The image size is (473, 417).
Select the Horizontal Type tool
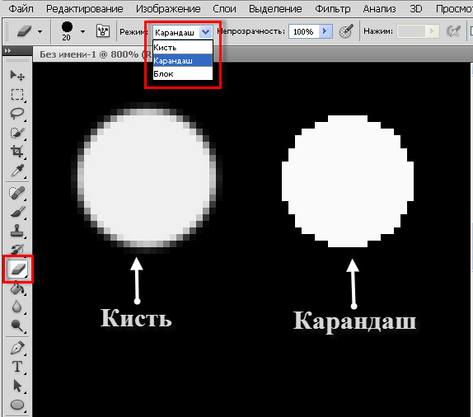(17, 367)
